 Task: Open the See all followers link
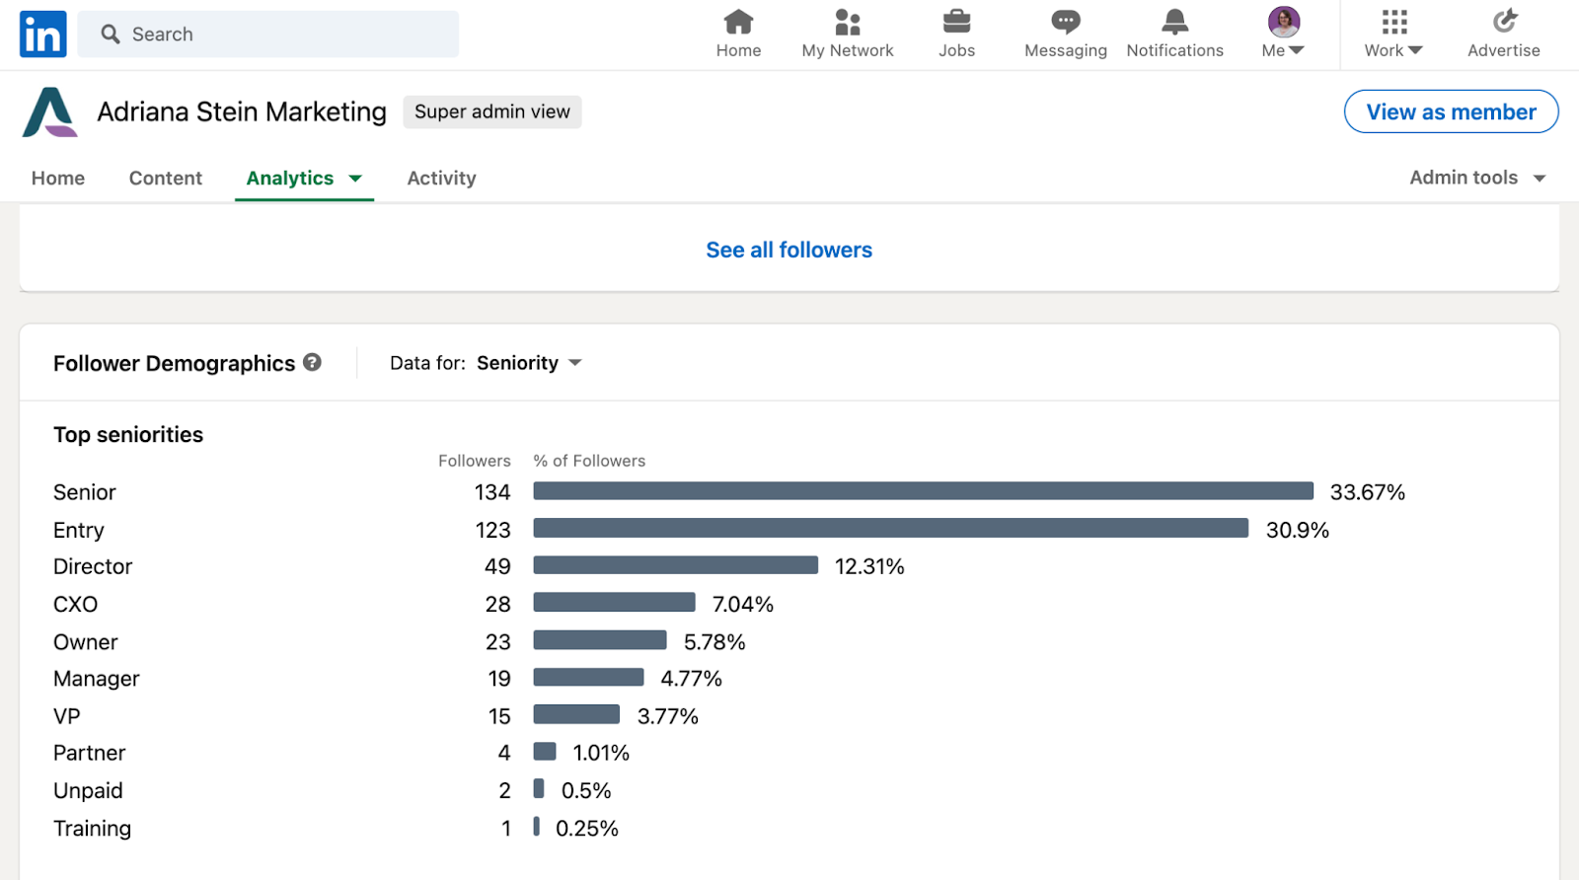789,251
